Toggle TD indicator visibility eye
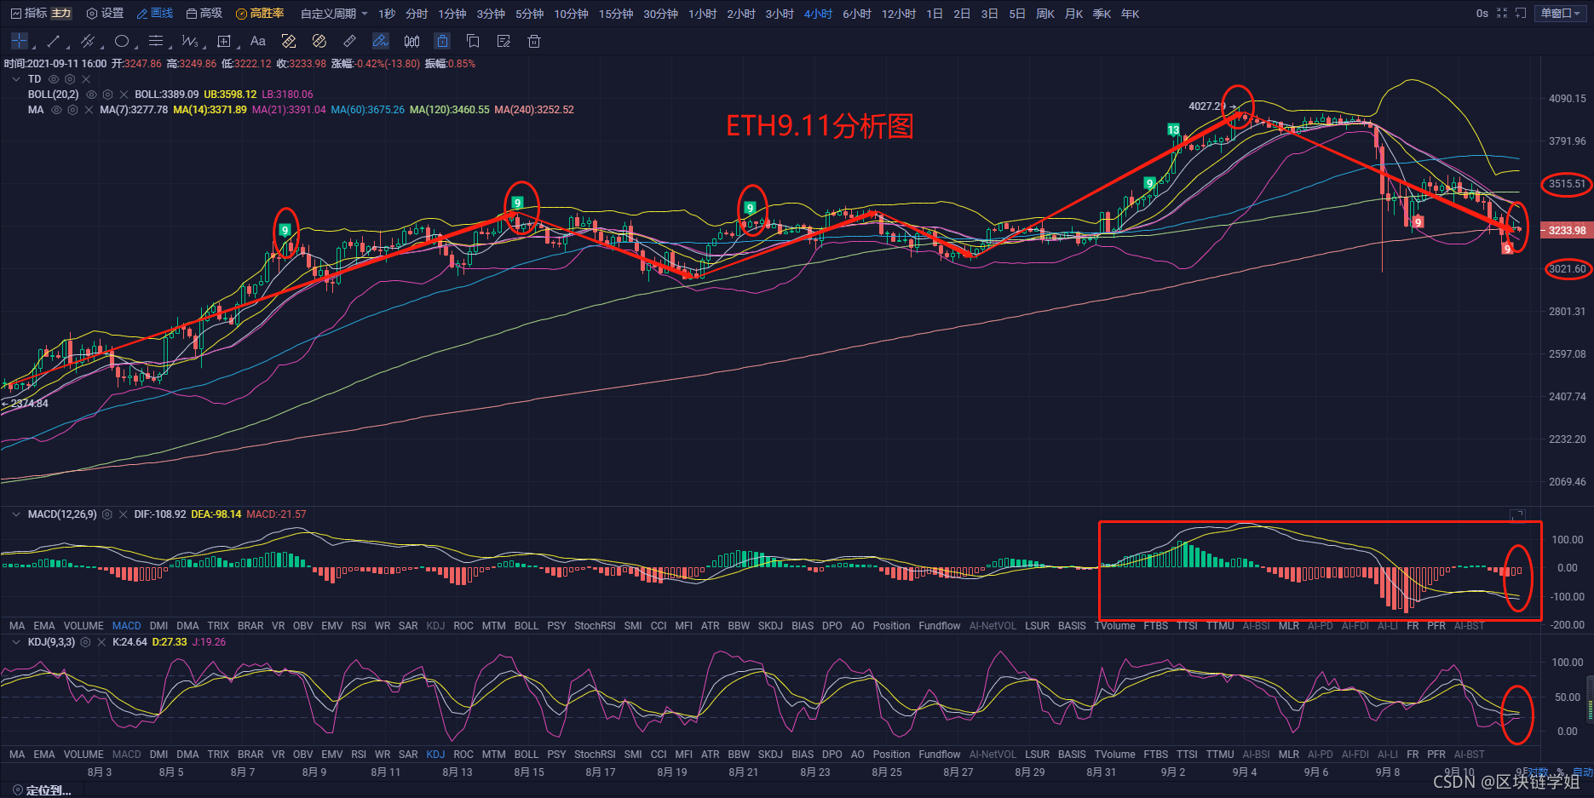Screen dimensions: 1594x798 [x=54, y=79]
